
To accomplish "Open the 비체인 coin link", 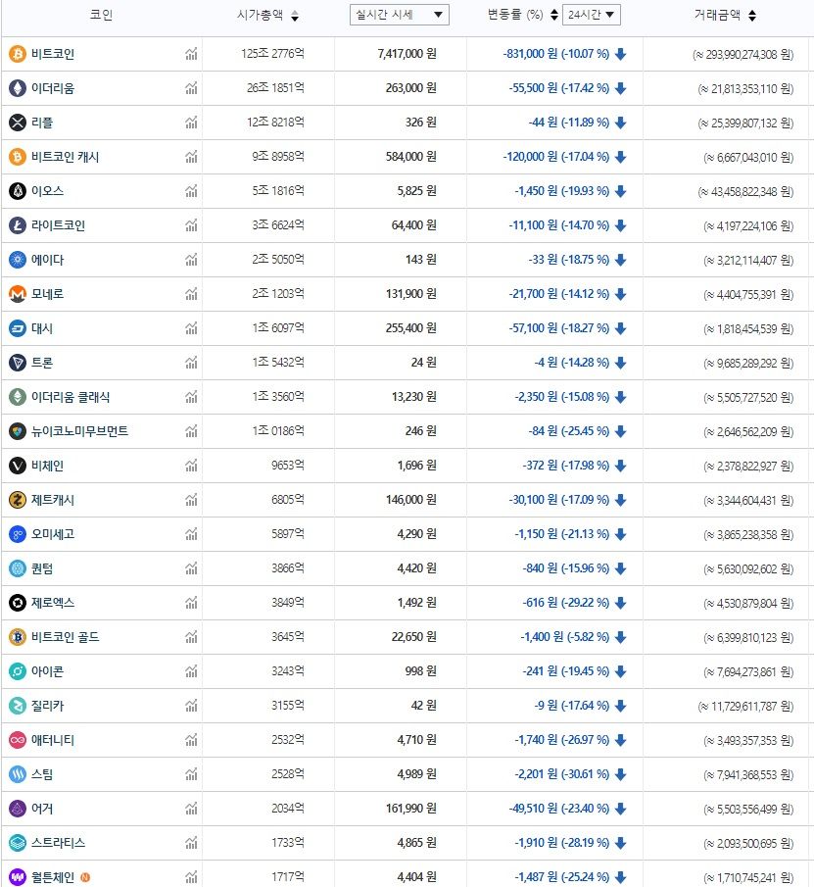I will (47, 466).
